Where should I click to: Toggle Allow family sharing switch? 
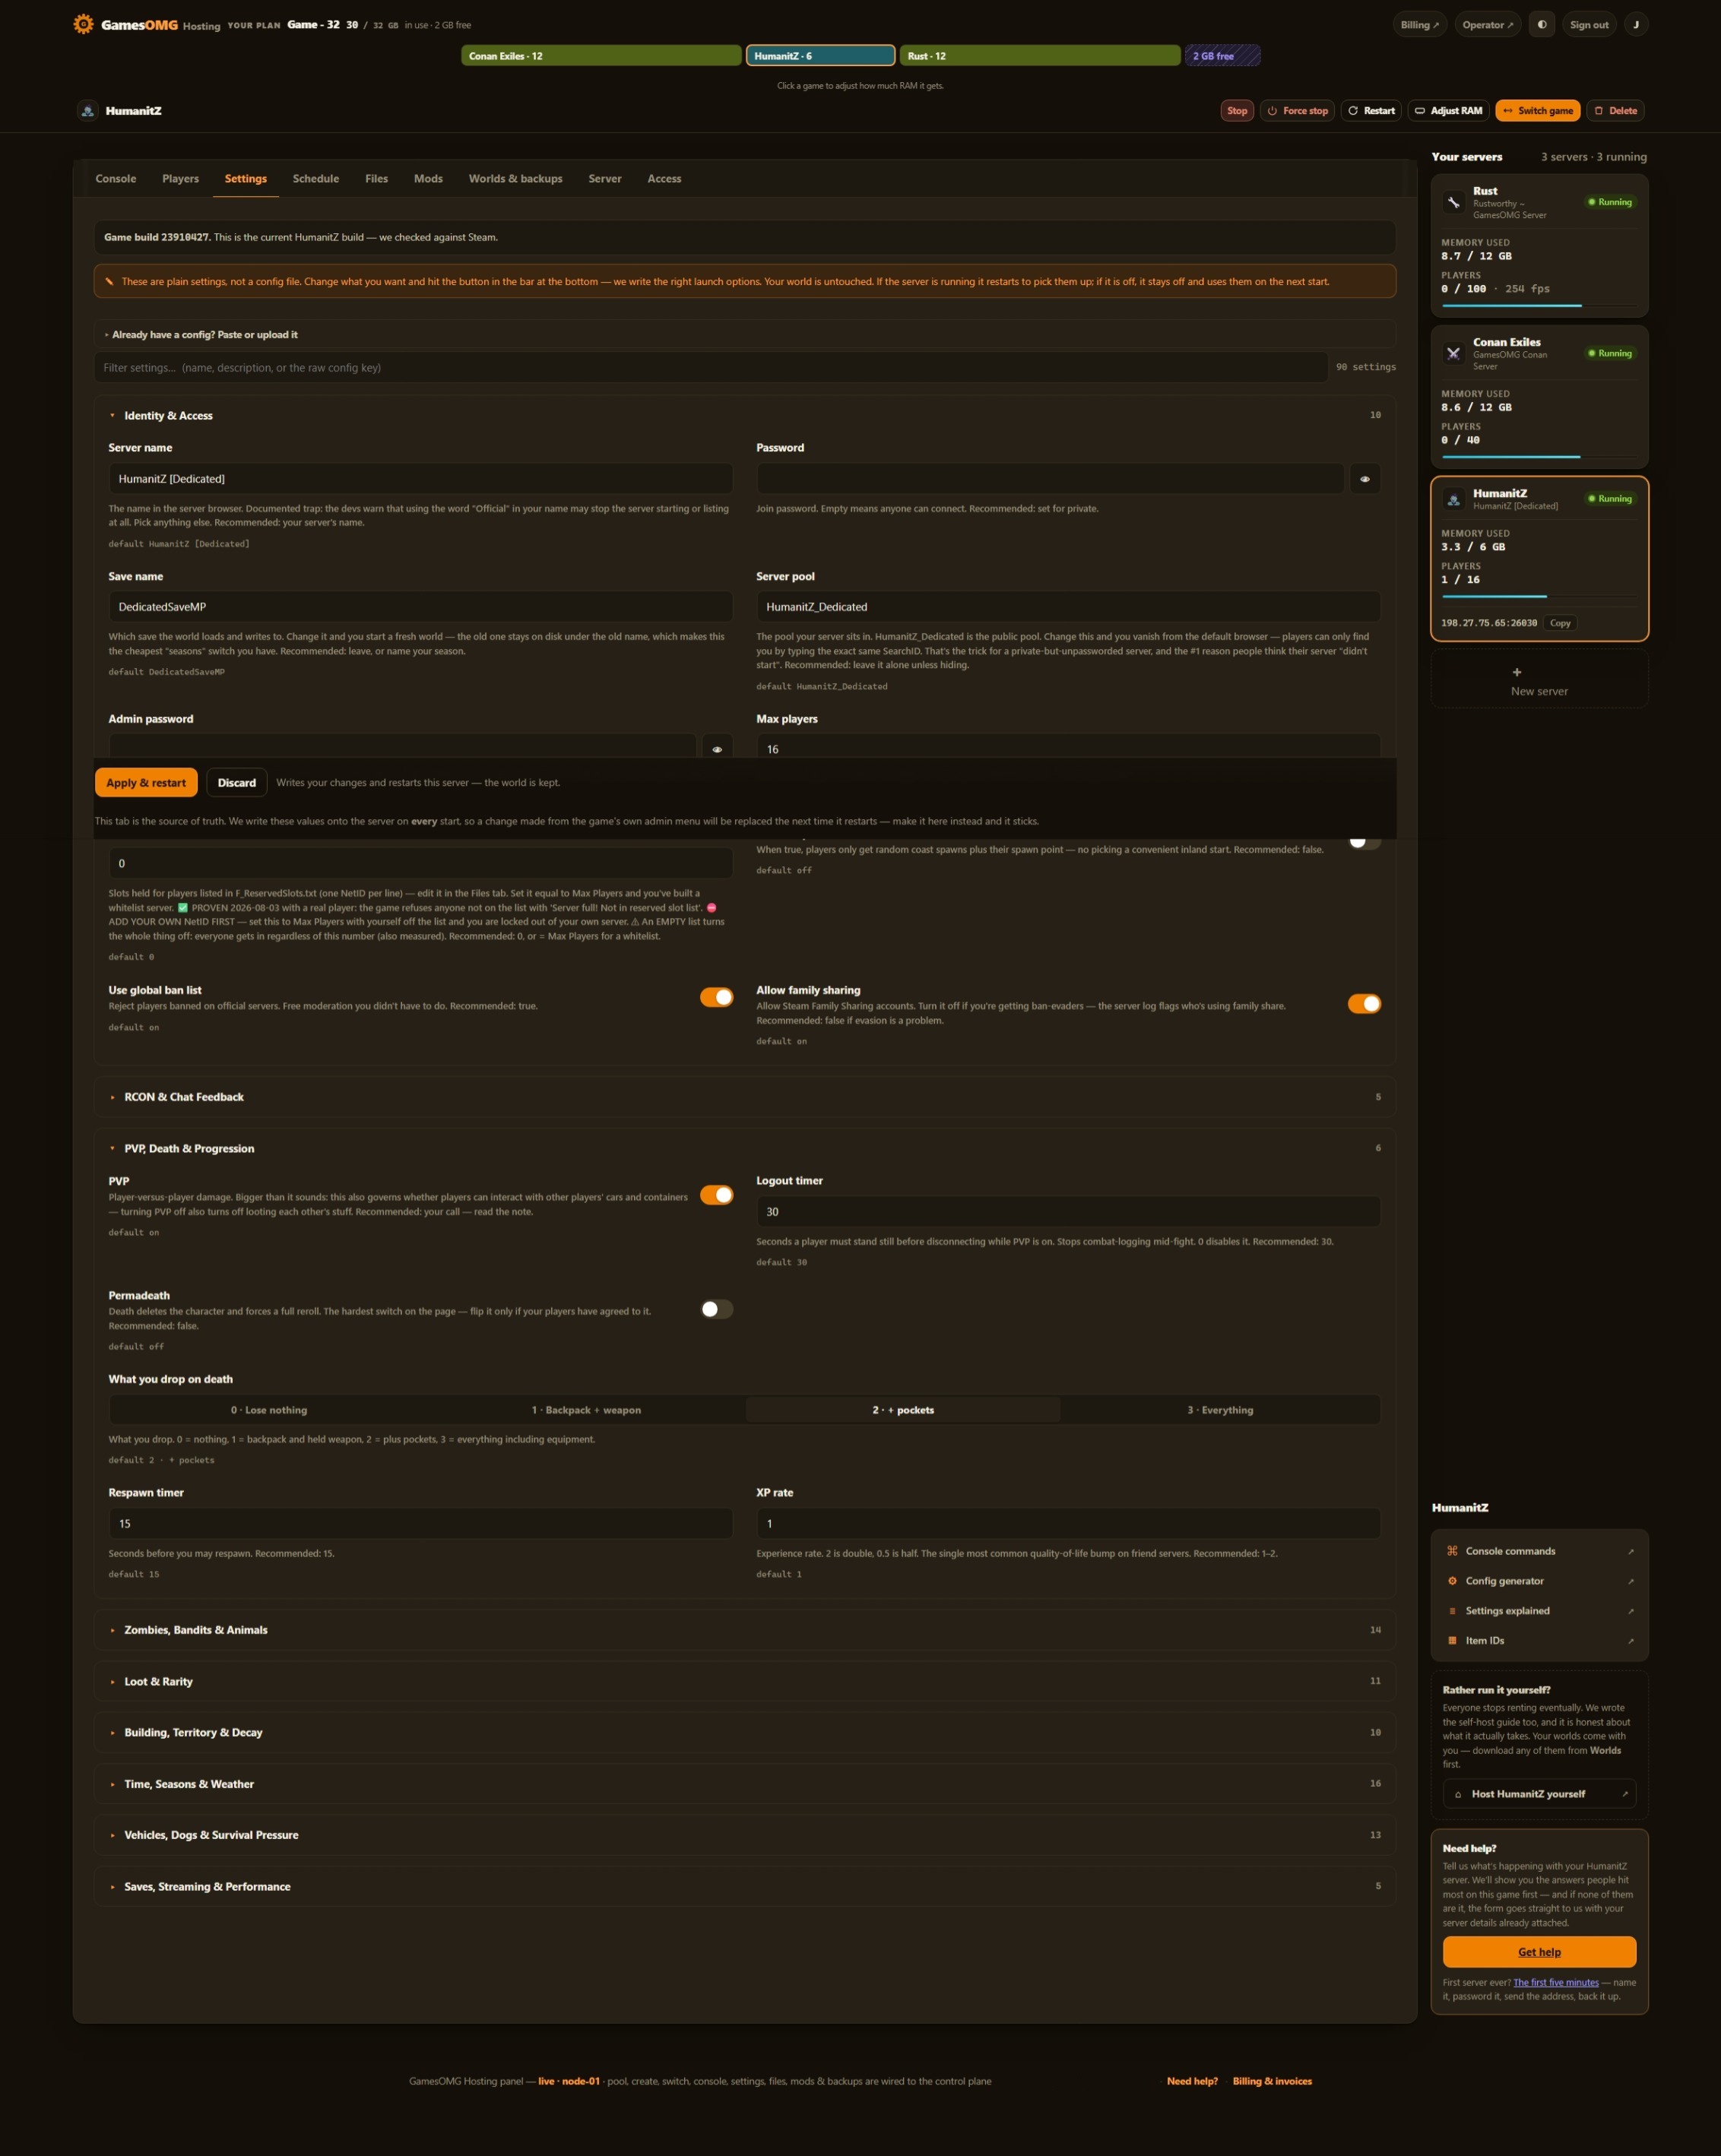[x=1365, y=1003]
